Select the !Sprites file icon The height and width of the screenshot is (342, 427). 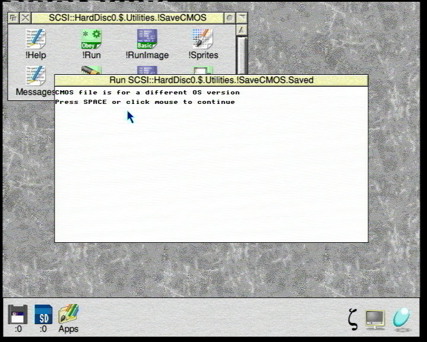tap(203, 43)
